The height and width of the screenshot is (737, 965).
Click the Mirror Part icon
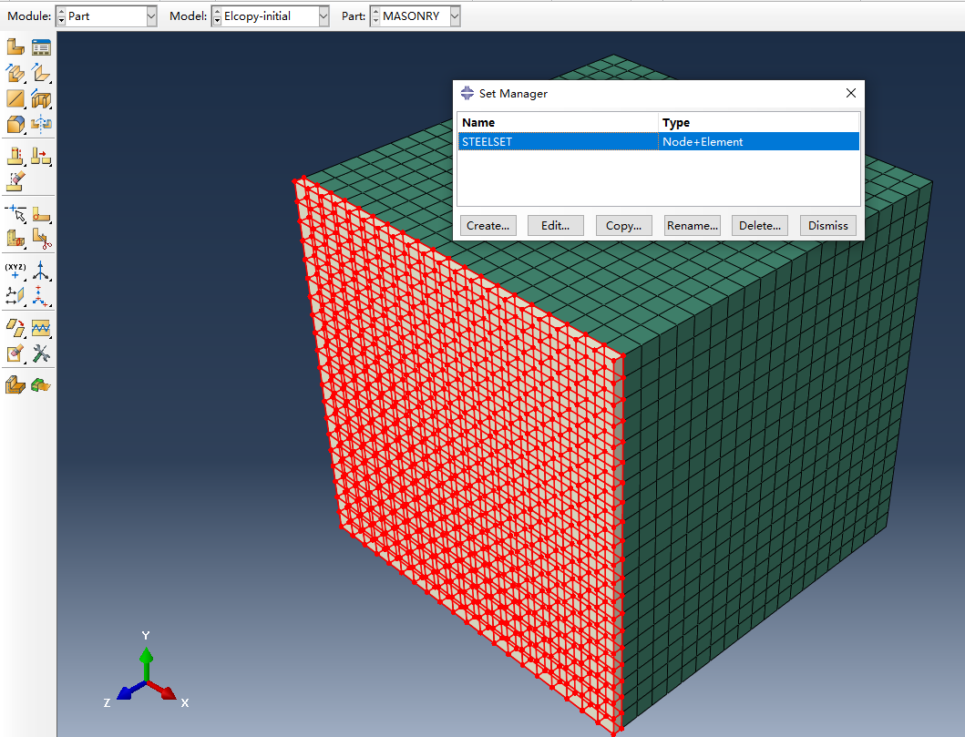[41, 124]
